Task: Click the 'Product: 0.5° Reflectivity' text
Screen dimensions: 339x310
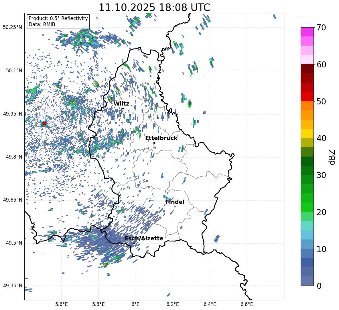Action: coord(58,18)
